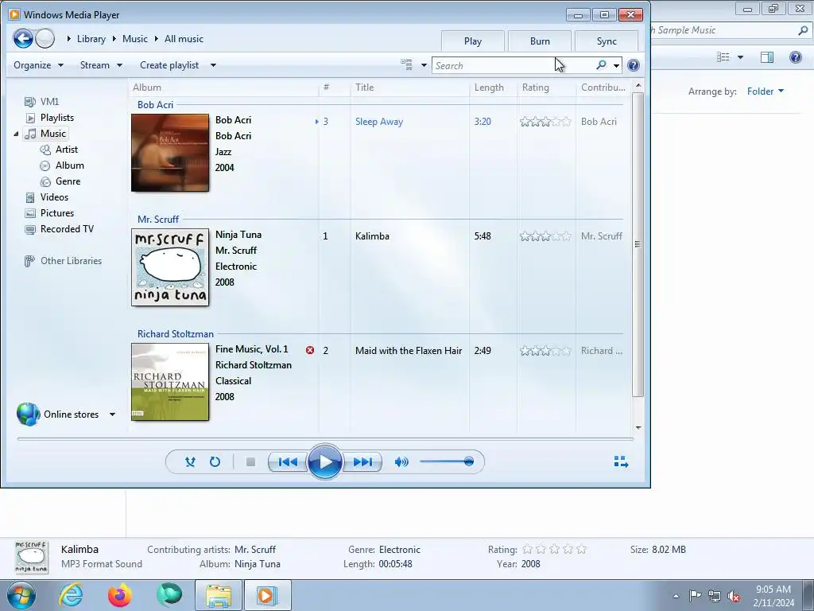Expand the Online stores dropdown arrow
The width and height of the screenshot is (814, 611).
click(x=112, y=414)
